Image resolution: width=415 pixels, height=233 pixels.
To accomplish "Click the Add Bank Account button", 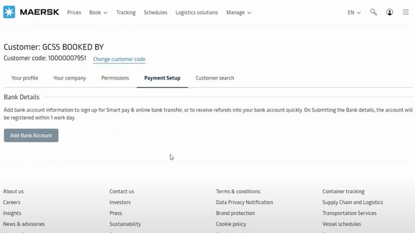I will tap(31, 135).
